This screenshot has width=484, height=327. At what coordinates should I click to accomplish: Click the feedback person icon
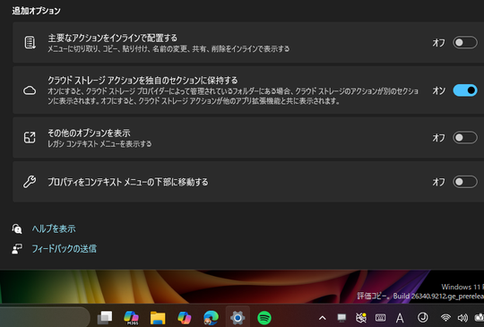click(17, 249)
